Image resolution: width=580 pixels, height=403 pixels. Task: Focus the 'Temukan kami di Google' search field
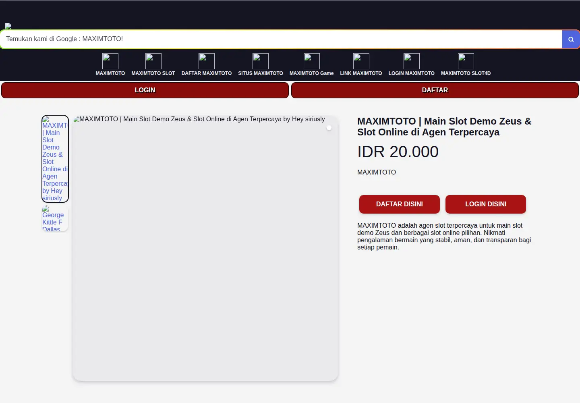coord(281,39)
